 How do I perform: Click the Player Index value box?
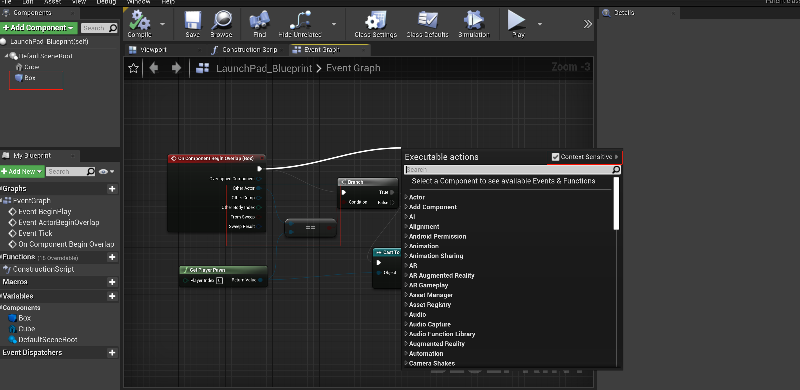pyautogui.click(x=219, y=280)
